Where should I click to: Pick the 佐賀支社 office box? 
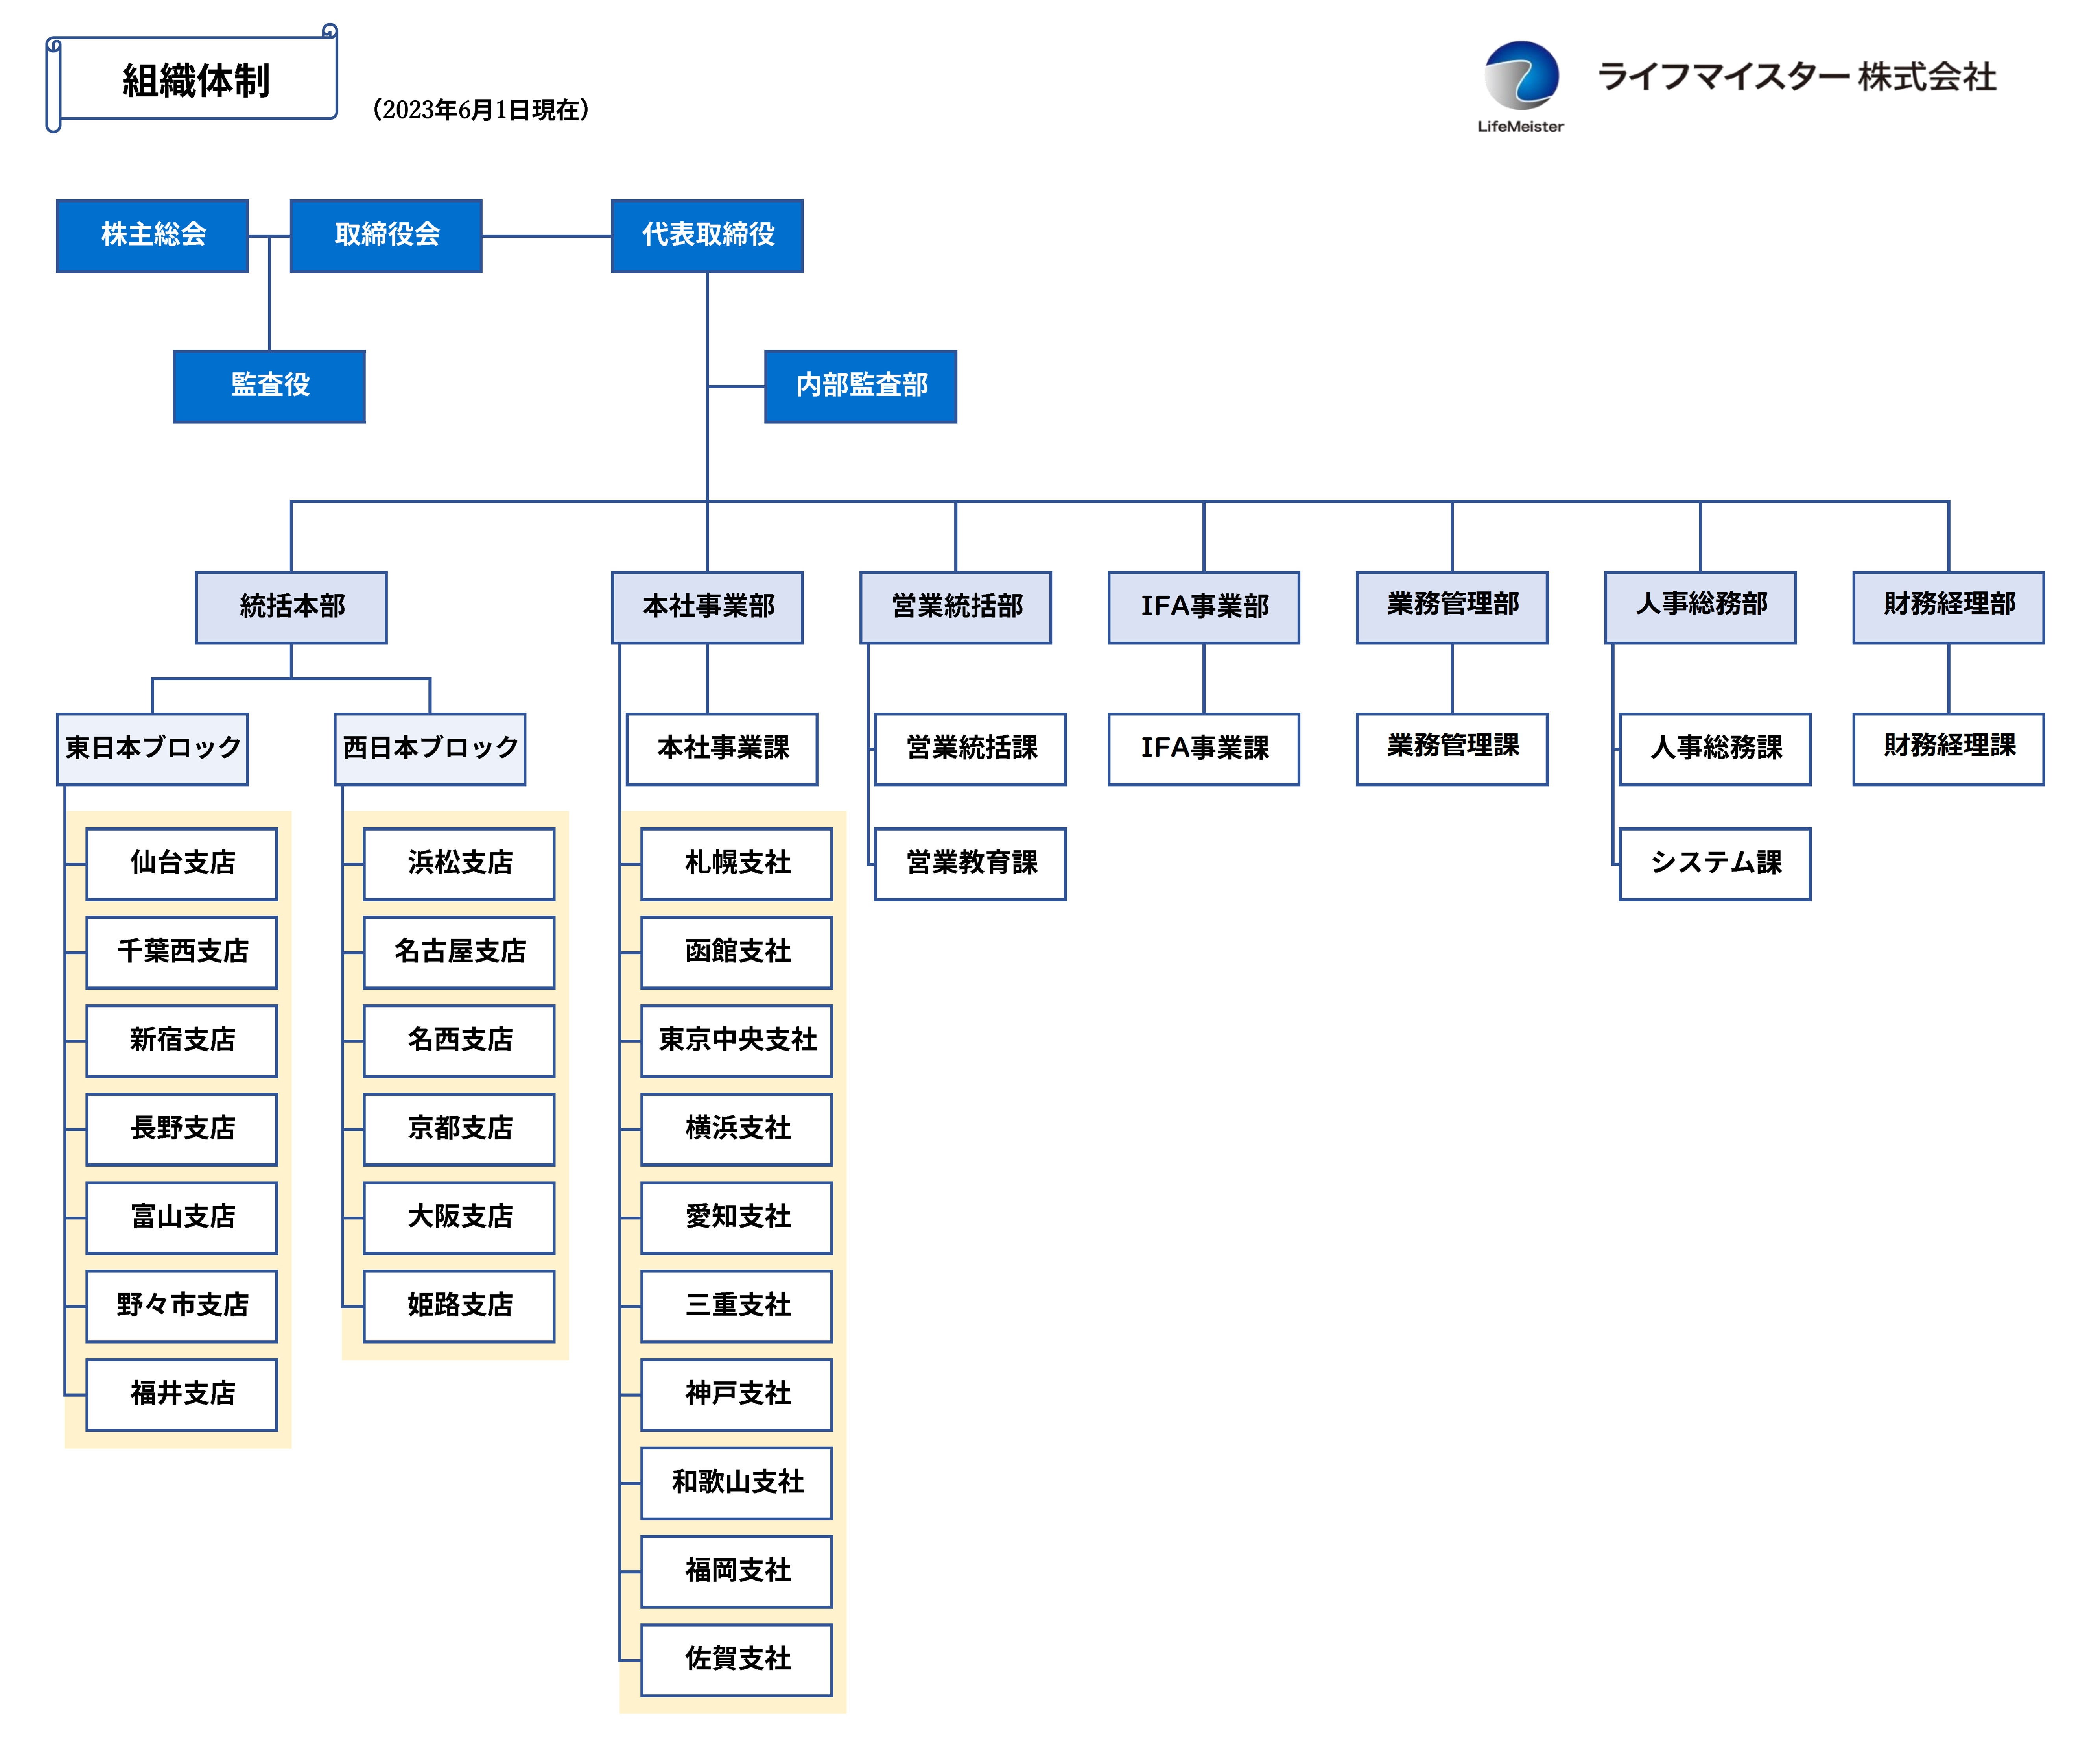737,1660
